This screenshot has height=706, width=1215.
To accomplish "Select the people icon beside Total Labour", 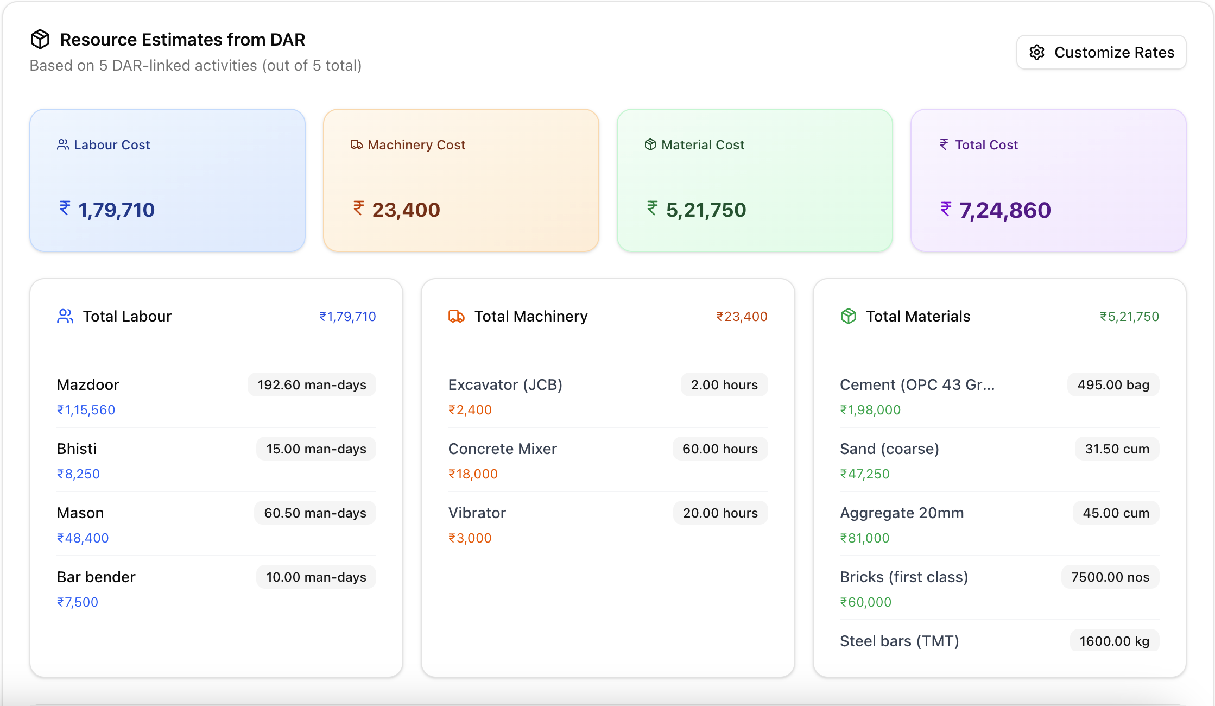I will point(65,316).
